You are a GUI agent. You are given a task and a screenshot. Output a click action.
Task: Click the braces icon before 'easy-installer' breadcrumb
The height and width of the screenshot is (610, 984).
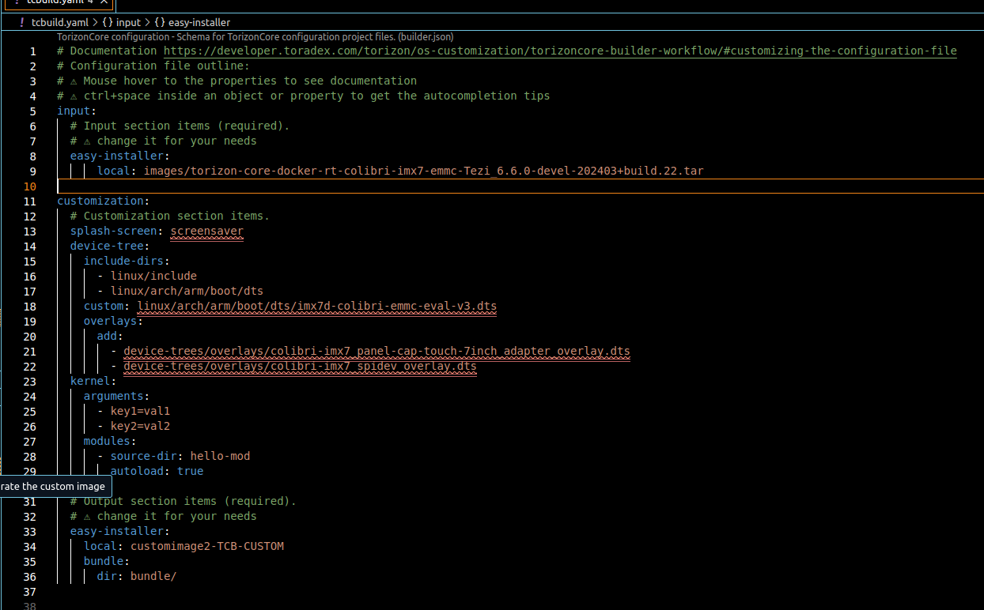tap(160, 22)
